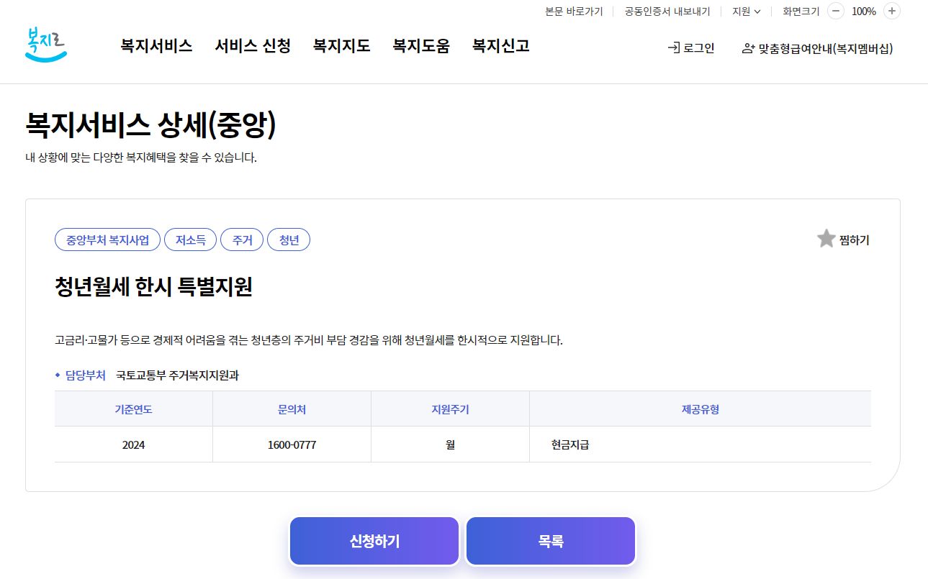Select the 중앙부처 복지사업 tag badge
Screen dimensions: 928x579
107,240
